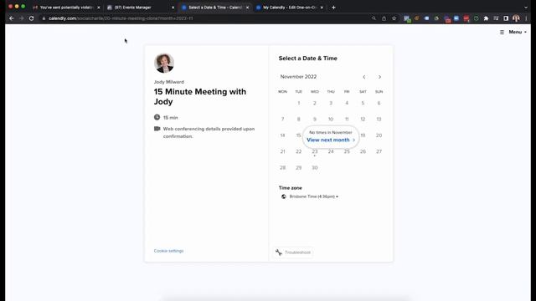Select November 23 on the calendar
Image resolution: width=536 pixels, height=301 pixels.
[x=315, y=151]
